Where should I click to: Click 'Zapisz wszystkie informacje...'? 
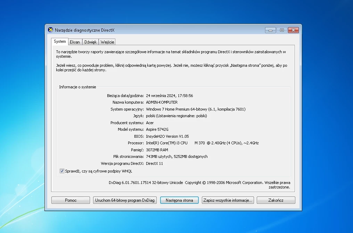click(x=228, y=200)
